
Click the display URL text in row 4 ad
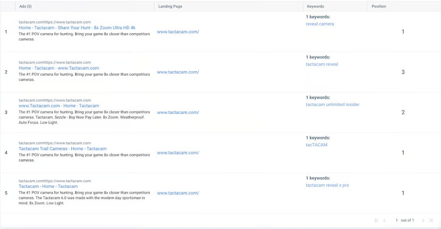pos(55,143)
